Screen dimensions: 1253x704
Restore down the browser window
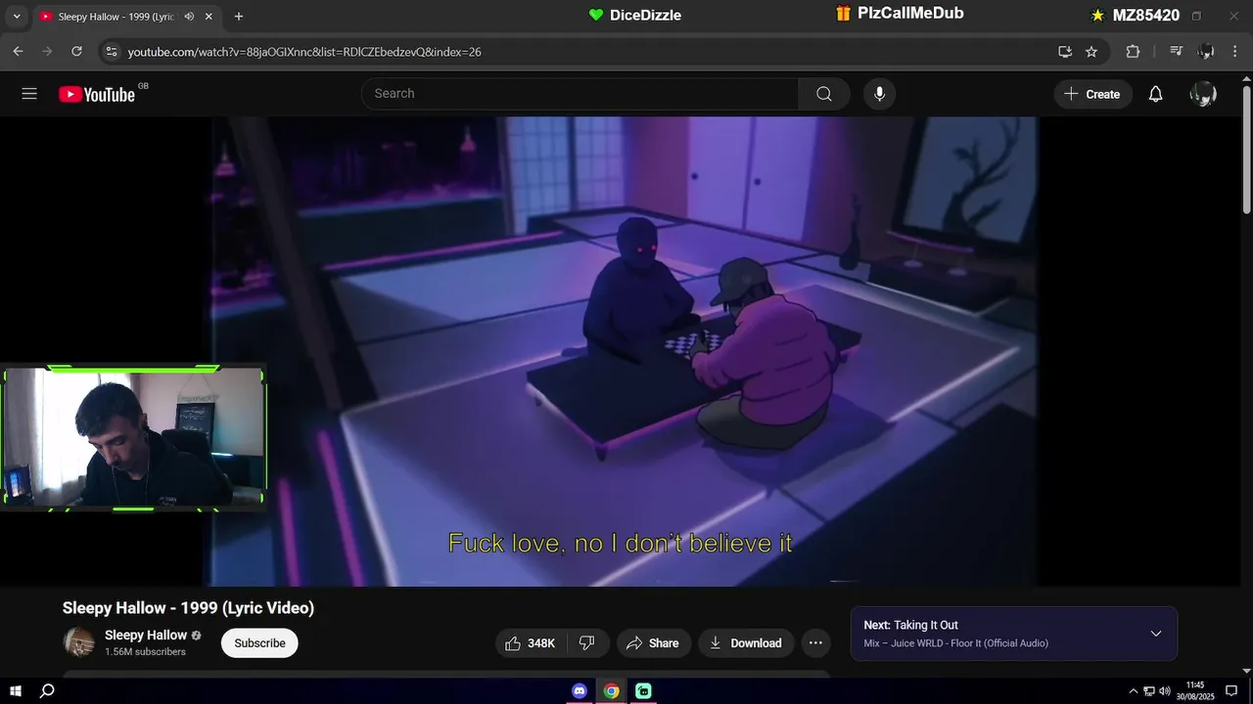point(1196,16)
